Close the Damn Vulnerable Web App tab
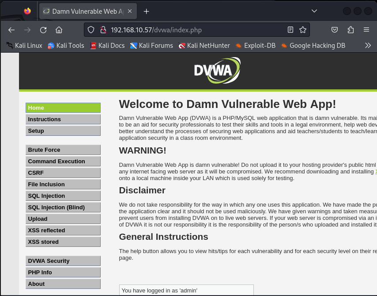 coord(130,11)
